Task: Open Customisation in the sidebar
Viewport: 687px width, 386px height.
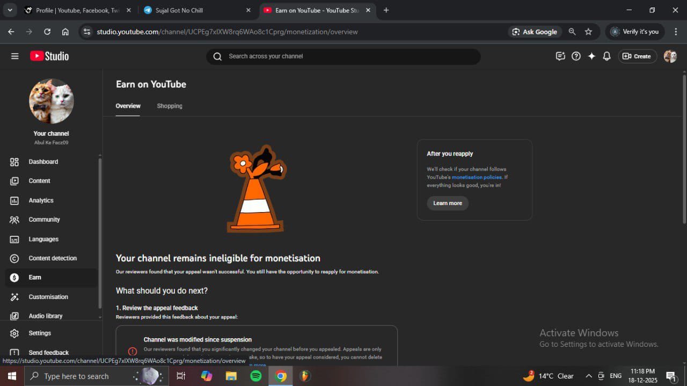Action: tap(48, 297)
